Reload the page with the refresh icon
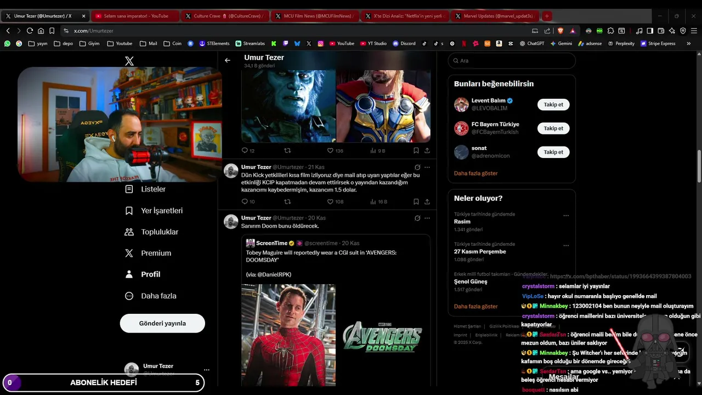The image size is (702, 395). 30,31
